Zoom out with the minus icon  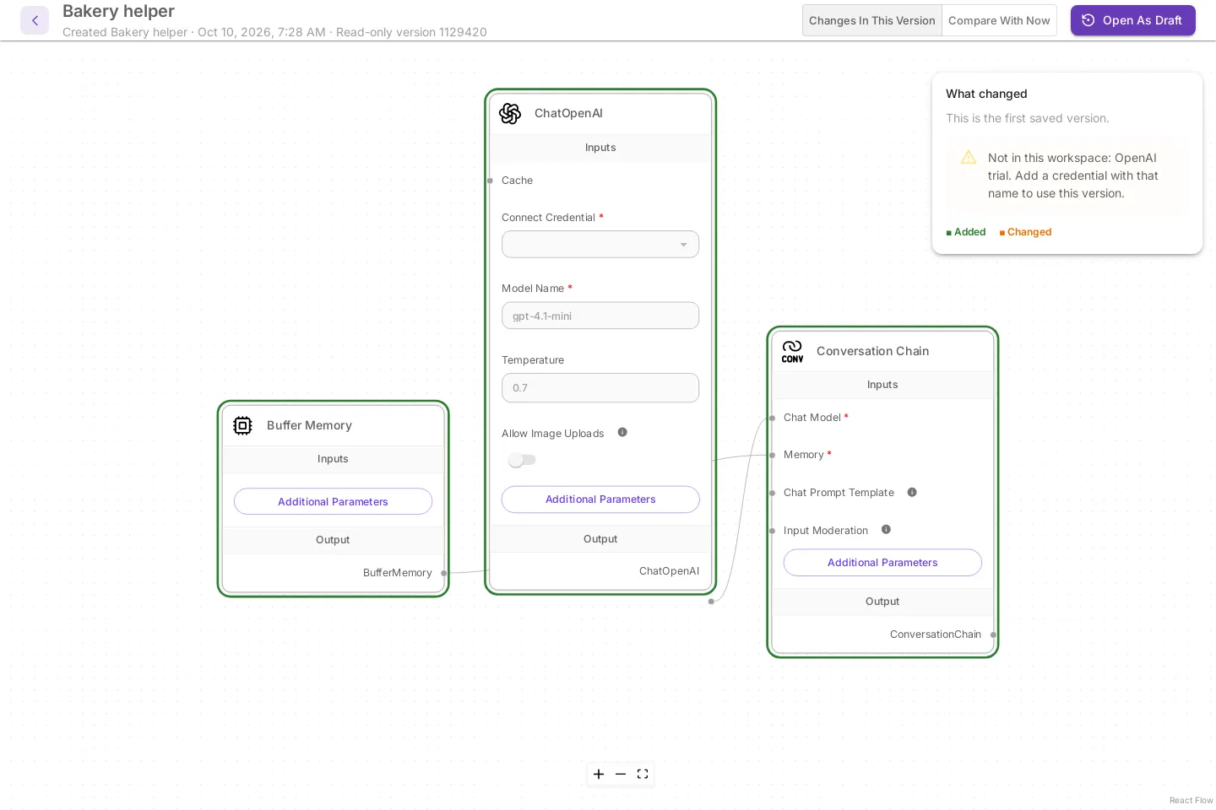pyautogui.click(x=621, y=775)
